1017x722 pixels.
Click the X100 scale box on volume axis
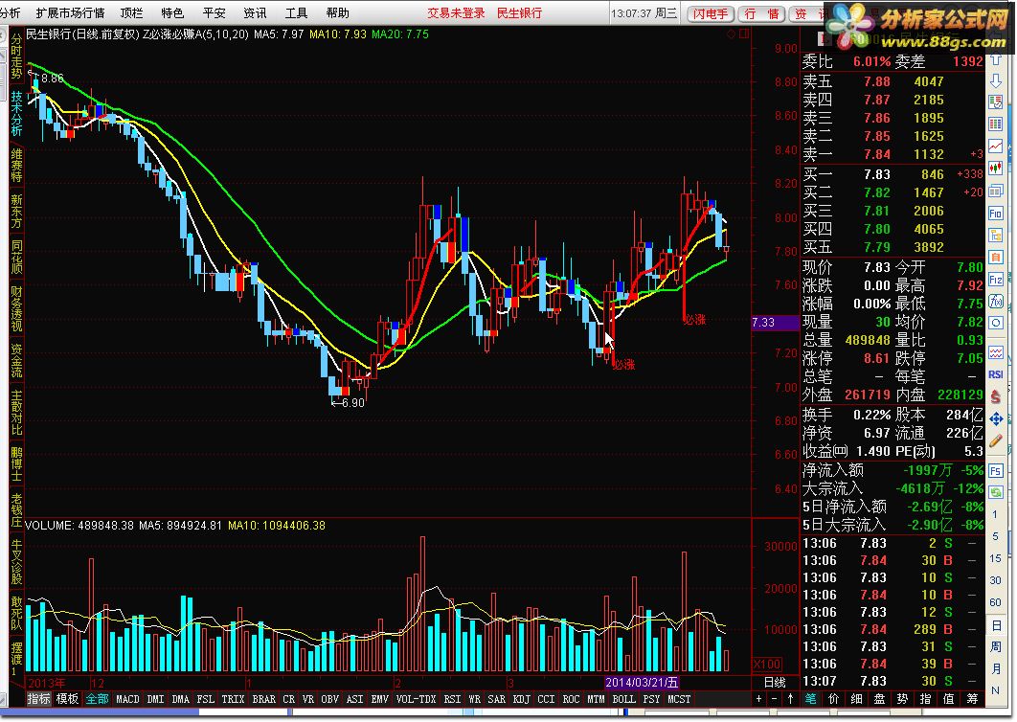click(767, 664)
